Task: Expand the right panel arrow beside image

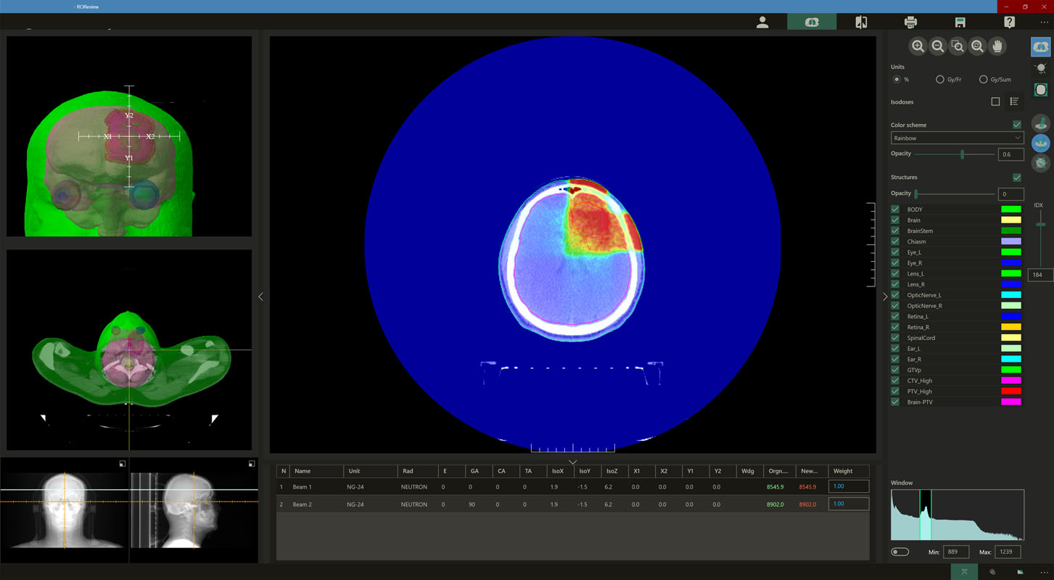Action: coord(884,297)
